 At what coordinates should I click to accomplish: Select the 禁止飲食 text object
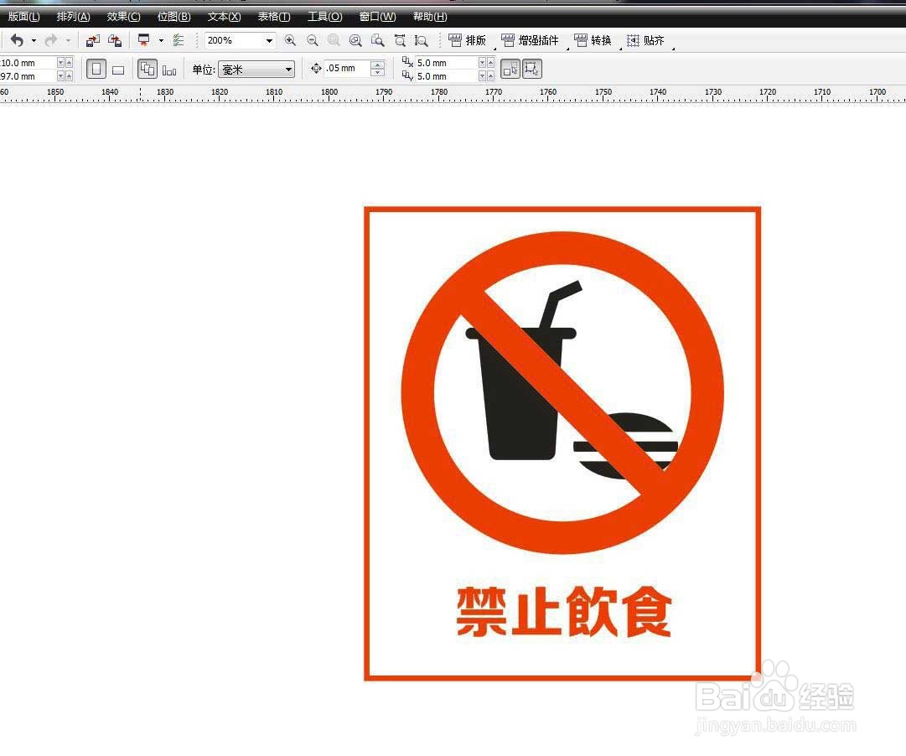(563, 612)
